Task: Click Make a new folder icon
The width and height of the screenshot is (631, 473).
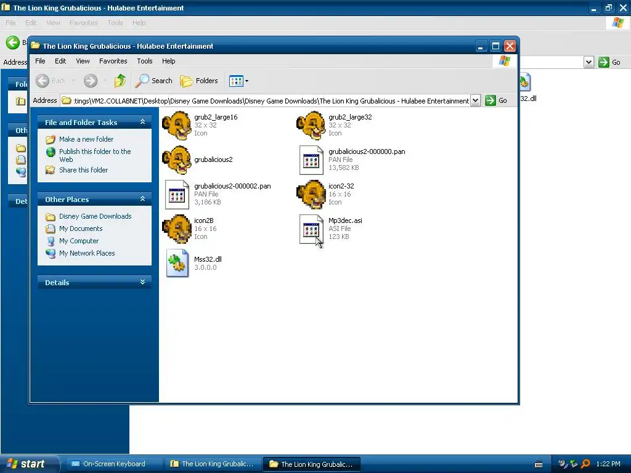Action: click(x=51, y=139)
